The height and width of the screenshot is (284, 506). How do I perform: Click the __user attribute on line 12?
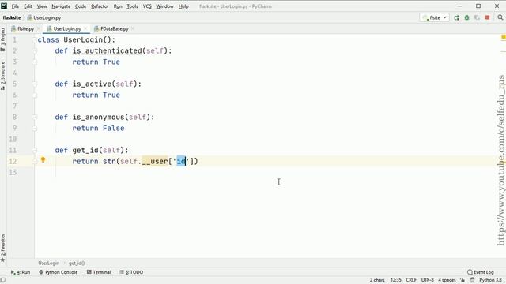[155, 161]
